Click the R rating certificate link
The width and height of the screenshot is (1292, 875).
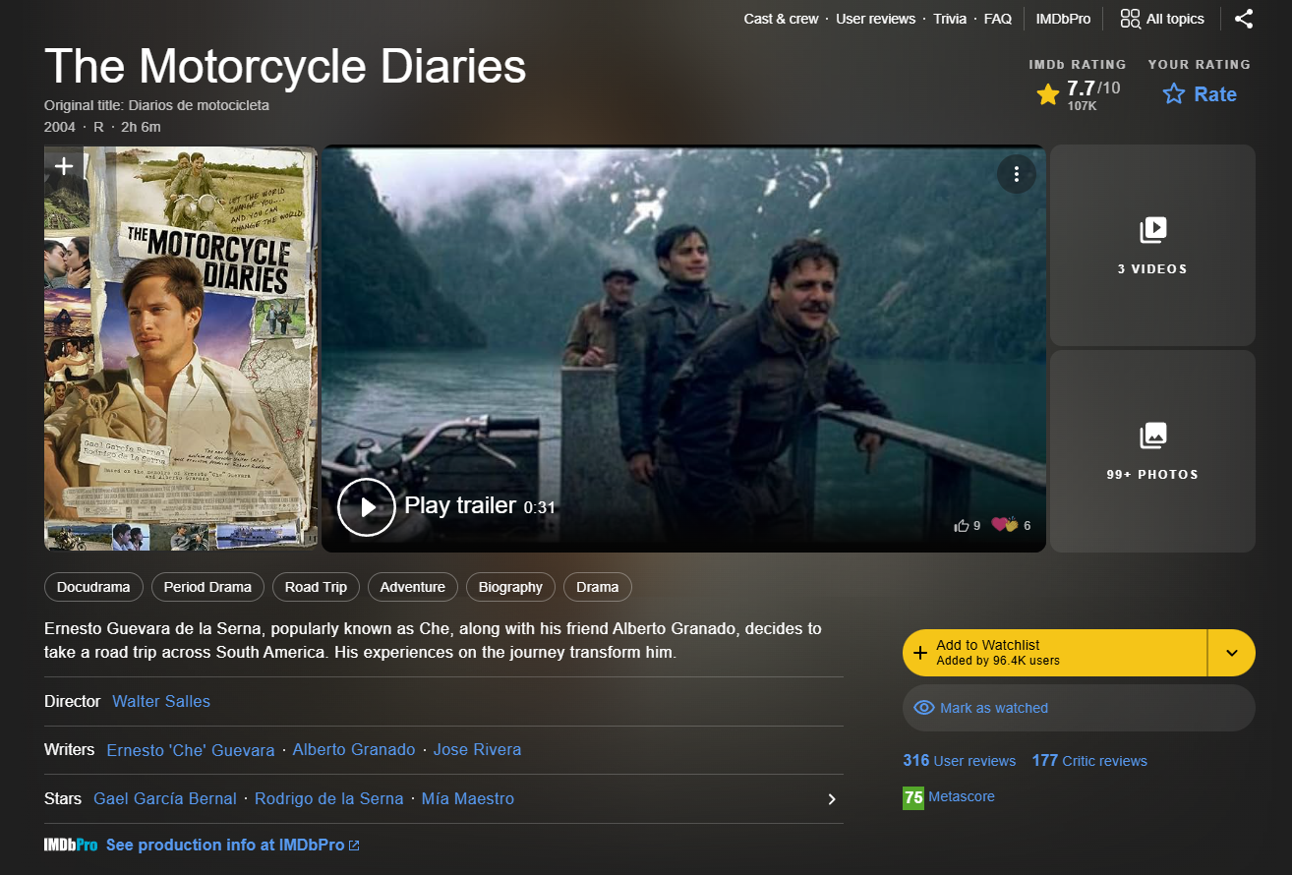(98, 127)
